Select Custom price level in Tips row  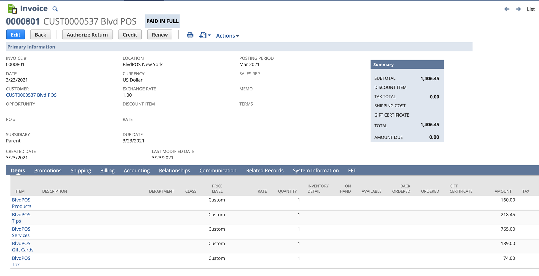coord(217,215)
